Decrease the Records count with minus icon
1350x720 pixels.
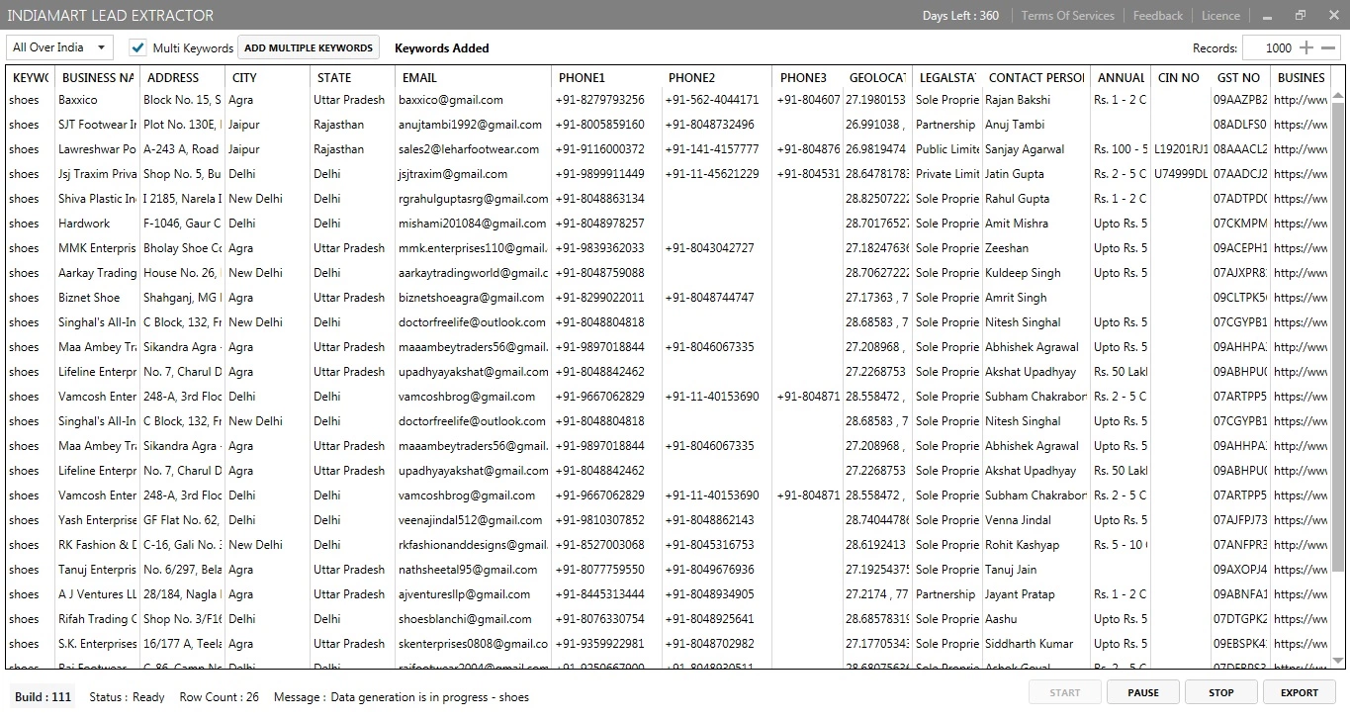[x=1328, y=47]
